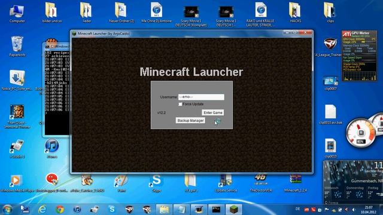Screen dimensions: 383x215
Task: Click the ATI GPU Meter gadget
Action: point(359,56)
